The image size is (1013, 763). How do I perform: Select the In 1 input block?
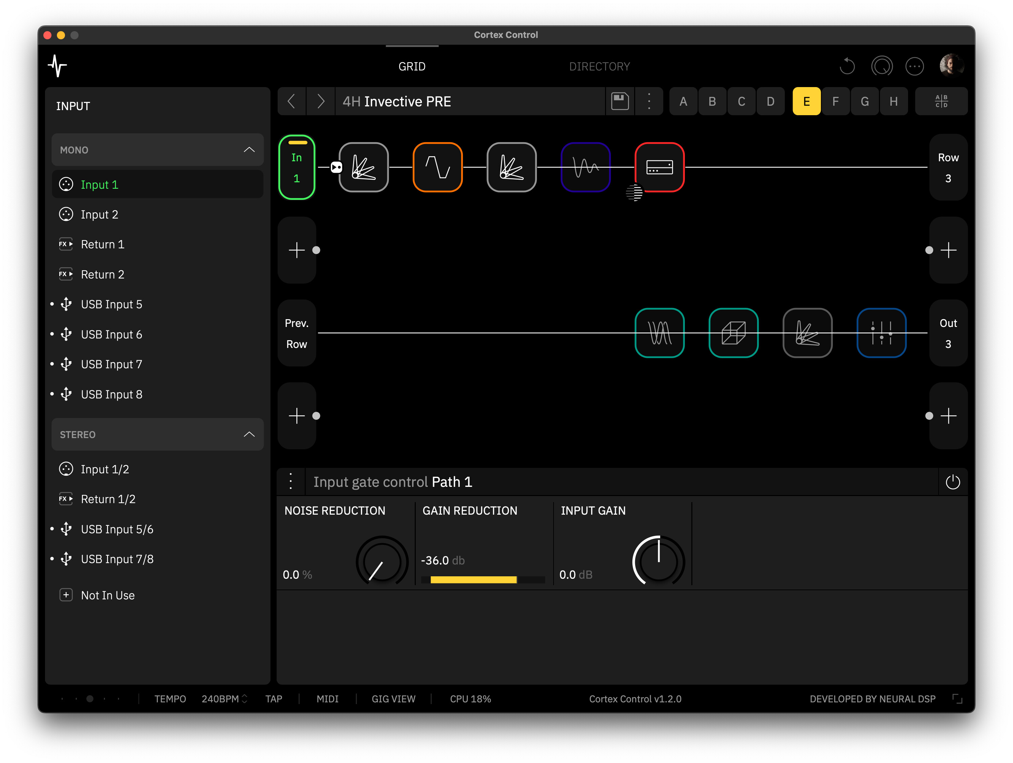(x=297, y=167)
